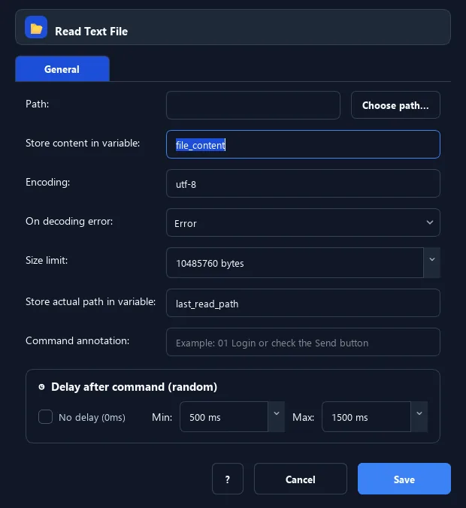Screen dimensions: 466x508
Task: Cancel the dialog
Action: [301, 479]
